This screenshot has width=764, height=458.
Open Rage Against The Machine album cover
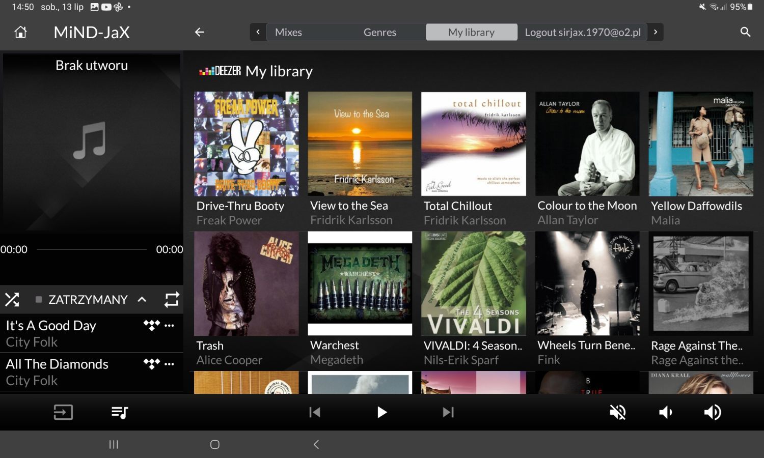click(701, 283)
